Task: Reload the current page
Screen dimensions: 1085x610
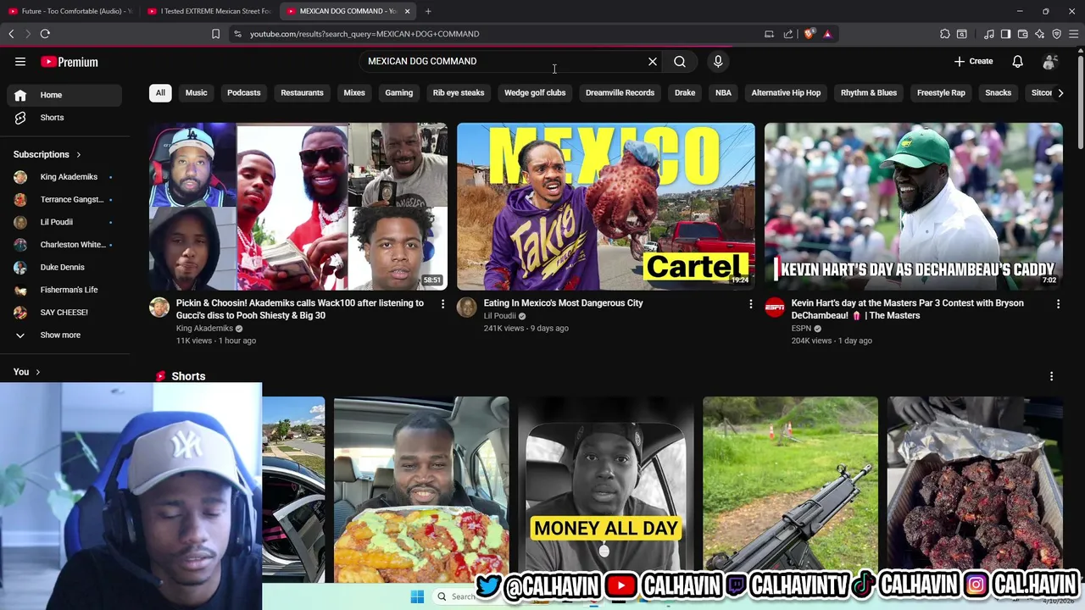Action: 45,34
